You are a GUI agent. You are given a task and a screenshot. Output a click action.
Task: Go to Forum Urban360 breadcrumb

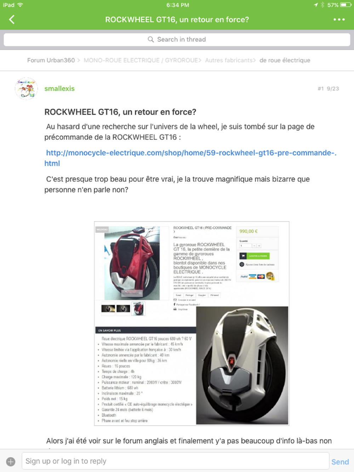coord(51,60)
